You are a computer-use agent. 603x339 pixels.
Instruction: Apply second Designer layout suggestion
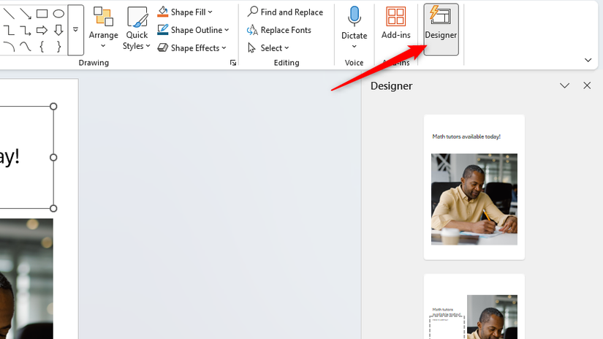coord(474,306)
